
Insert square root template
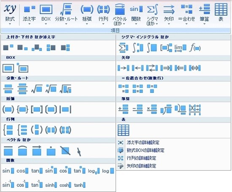pos(37,89)
